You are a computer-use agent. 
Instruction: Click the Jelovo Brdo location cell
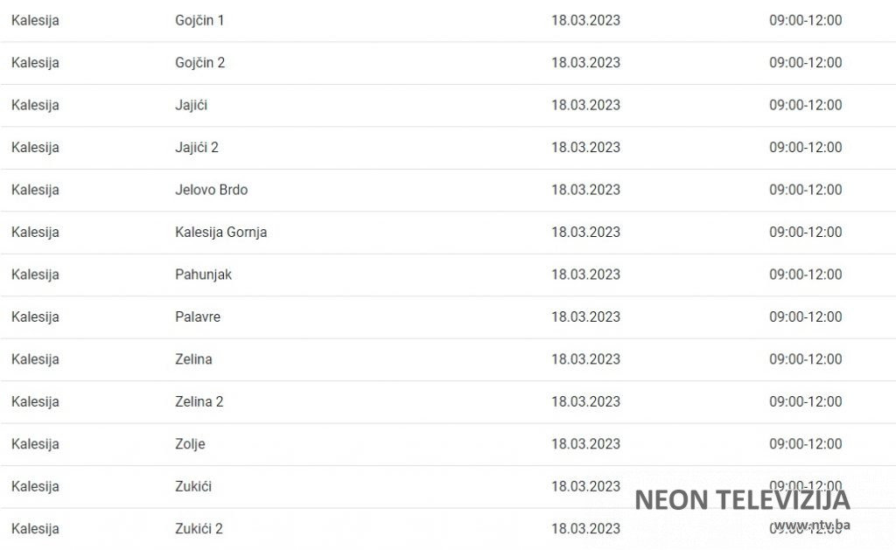tap(211, 190)
